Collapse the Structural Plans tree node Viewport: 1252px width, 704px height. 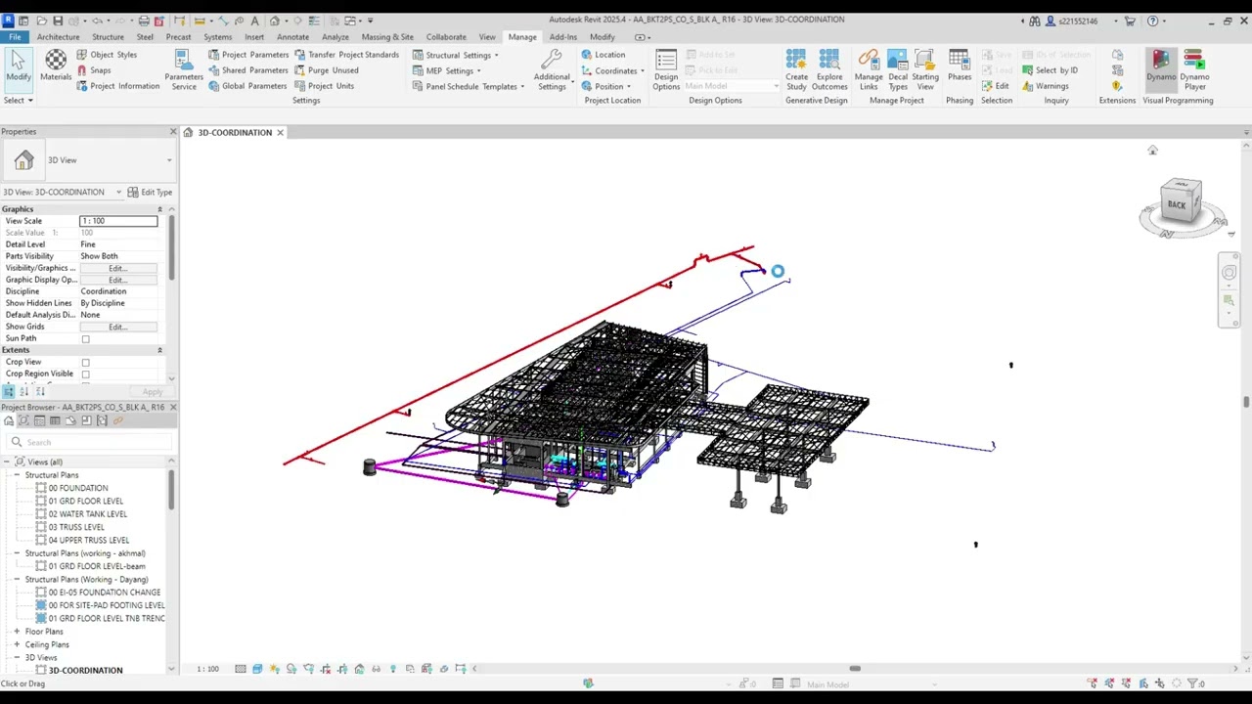[17, 475]
